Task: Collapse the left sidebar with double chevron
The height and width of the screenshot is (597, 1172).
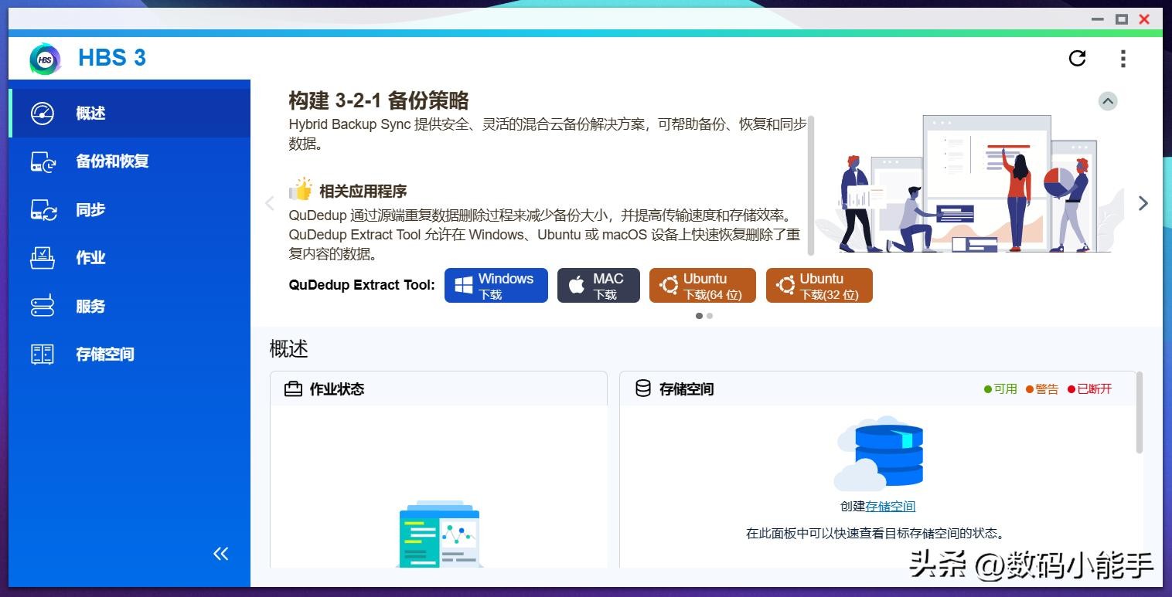Action: pyautogui.click(x=221, y=554)
